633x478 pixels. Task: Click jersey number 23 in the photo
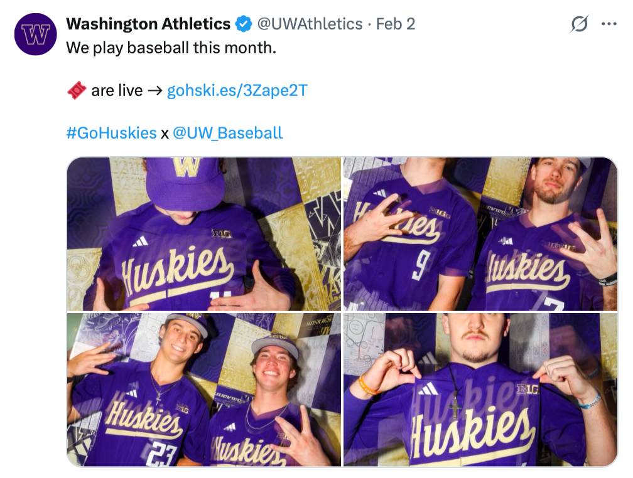pos(159,454)
